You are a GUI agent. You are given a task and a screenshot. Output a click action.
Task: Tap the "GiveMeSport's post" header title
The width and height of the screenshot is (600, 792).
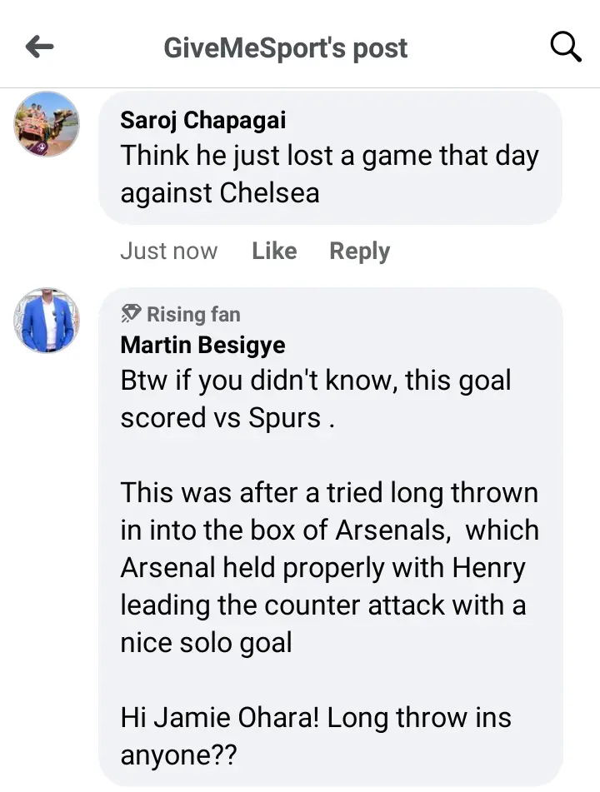[x=286, y=47]
